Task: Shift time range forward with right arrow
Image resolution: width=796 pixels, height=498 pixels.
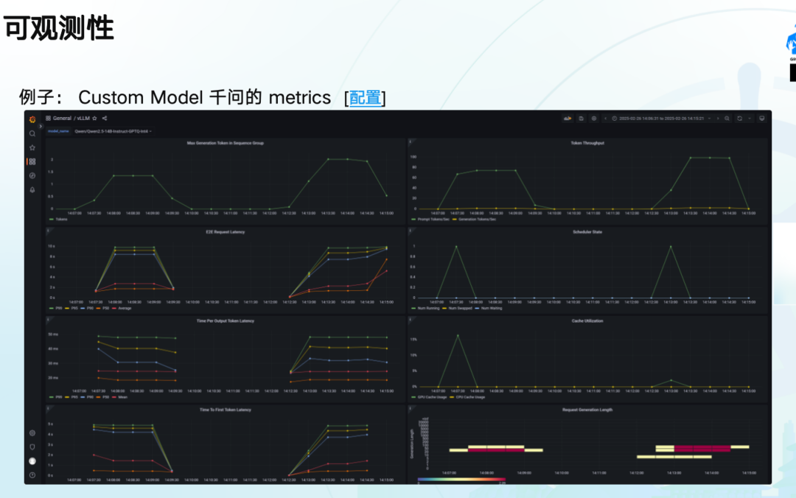Action: [718, 119]
